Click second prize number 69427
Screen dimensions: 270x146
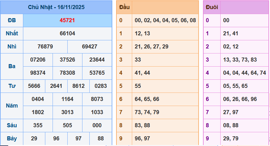pyautogui.click(x=90, y=47)
